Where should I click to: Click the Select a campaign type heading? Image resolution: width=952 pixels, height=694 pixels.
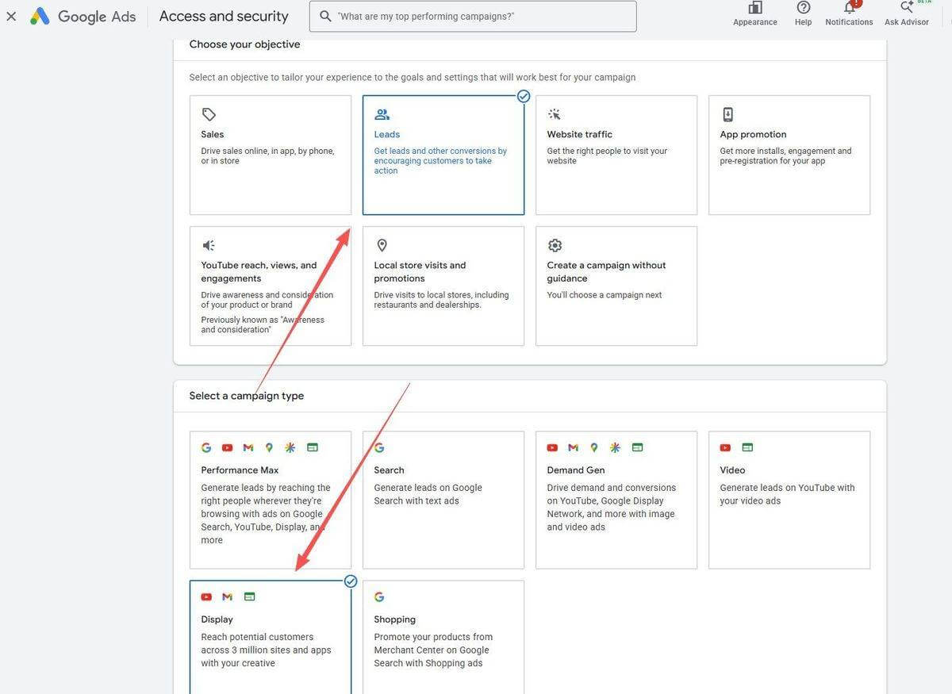[247, 396]
